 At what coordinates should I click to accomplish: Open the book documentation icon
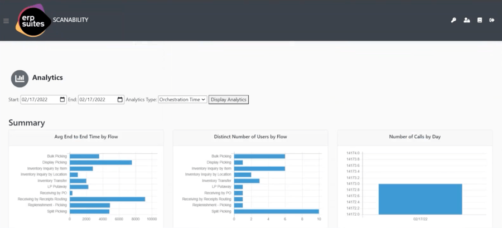(480, 21)
